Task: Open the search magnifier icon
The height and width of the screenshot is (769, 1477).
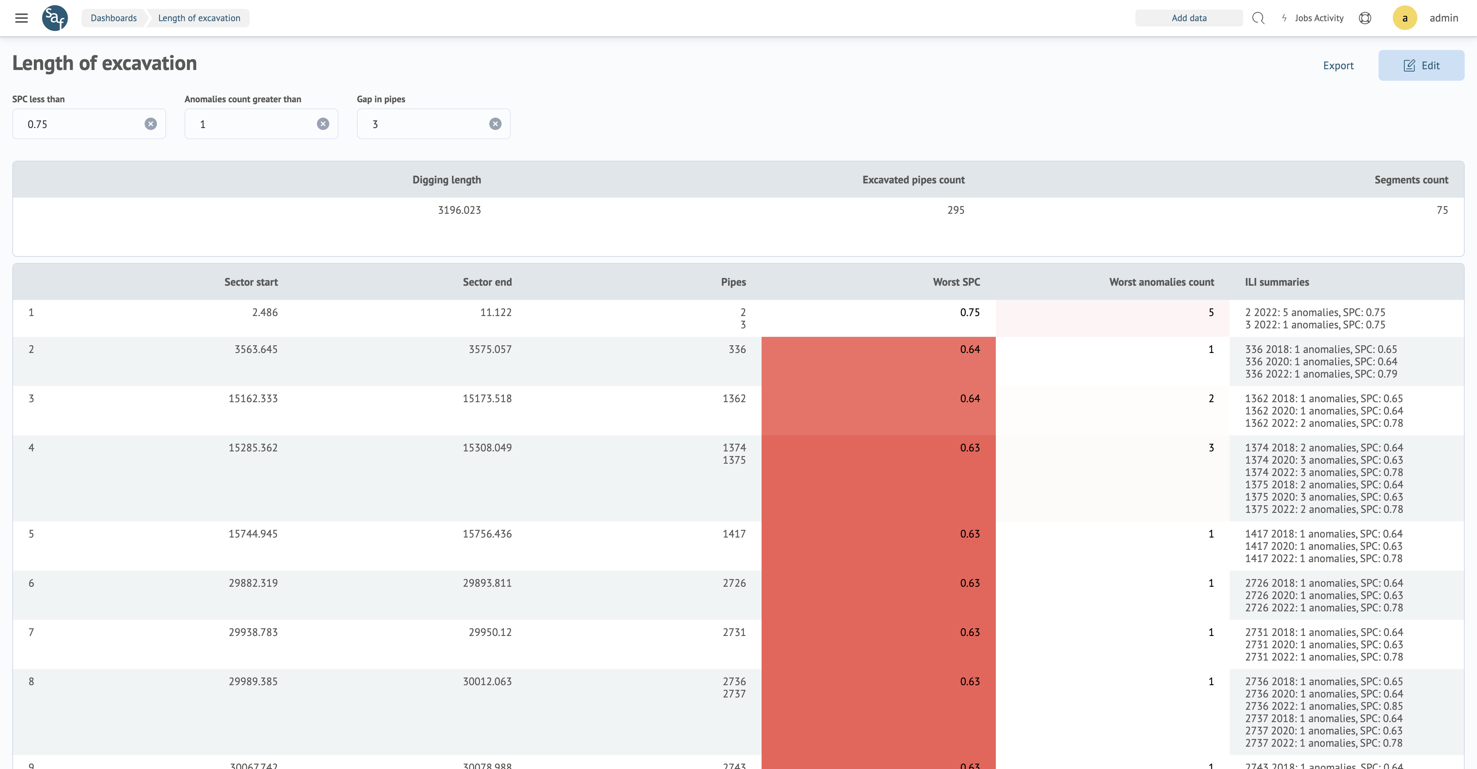Action: [x=1258, y=18]
